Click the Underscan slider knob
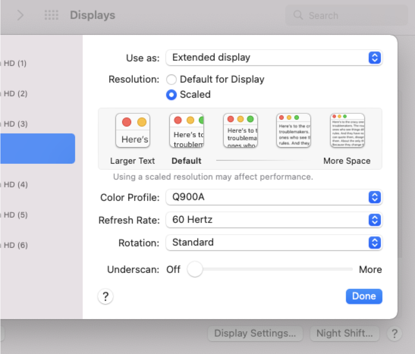Image resolution: width=415 pixels, height=354 pixels. pyautogui.click(x=195, y=269)
